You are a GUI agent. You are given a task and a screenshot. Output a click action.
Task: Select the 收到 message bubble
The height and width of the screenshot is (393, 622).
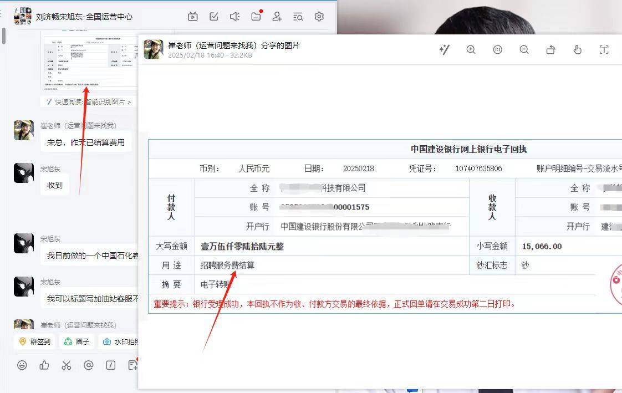coord(55,185)
